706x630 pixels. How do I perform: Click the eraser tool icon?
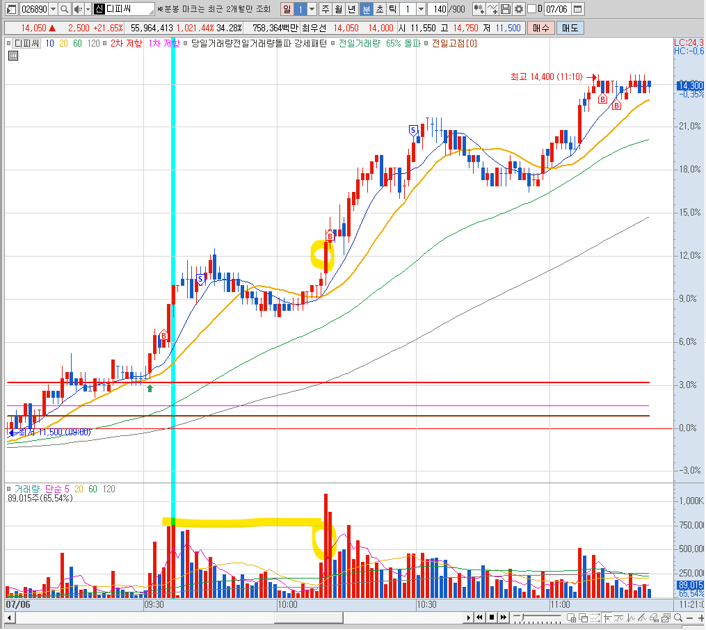click(x=654, y=617)
